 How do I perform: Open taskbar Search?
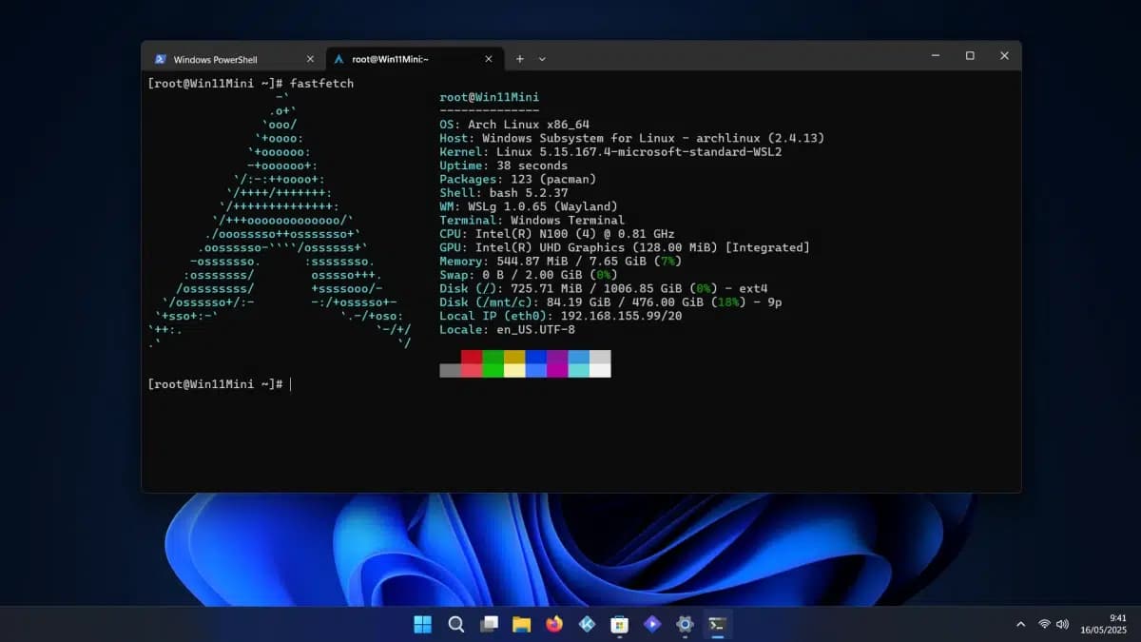[456, 624]
